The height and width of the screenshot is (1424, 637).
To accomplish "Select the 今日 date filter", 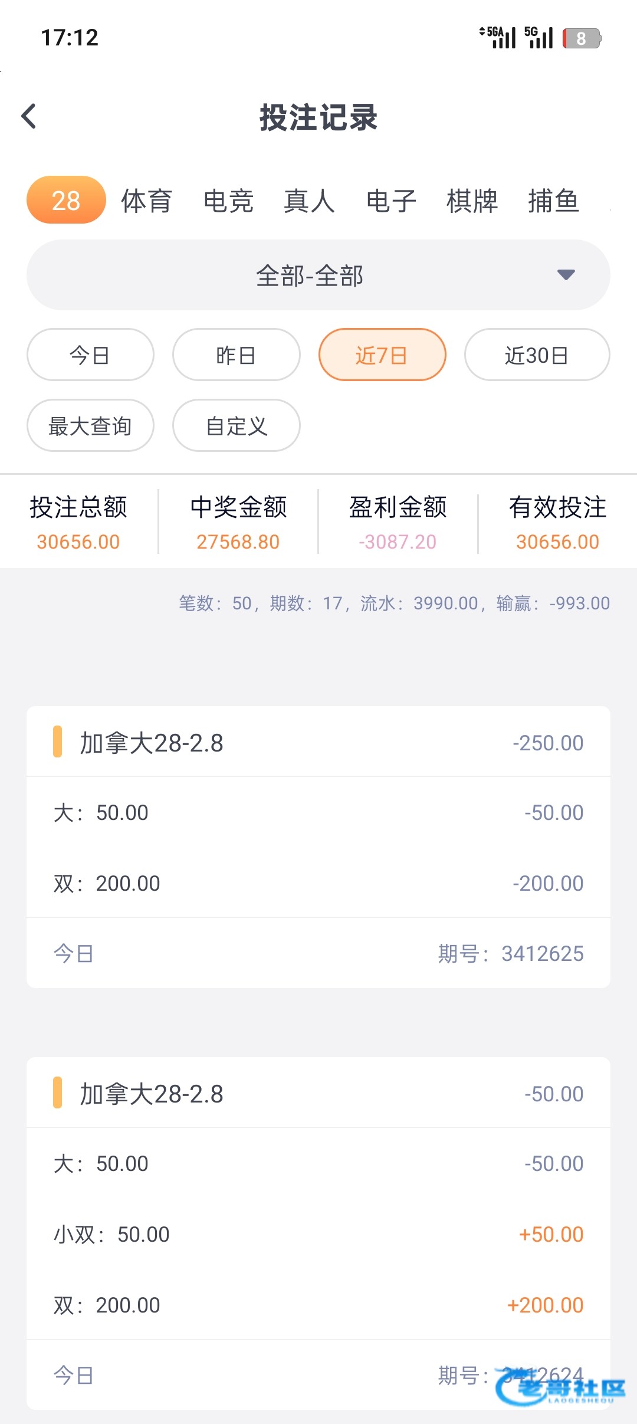I will [x=90, y=355].
